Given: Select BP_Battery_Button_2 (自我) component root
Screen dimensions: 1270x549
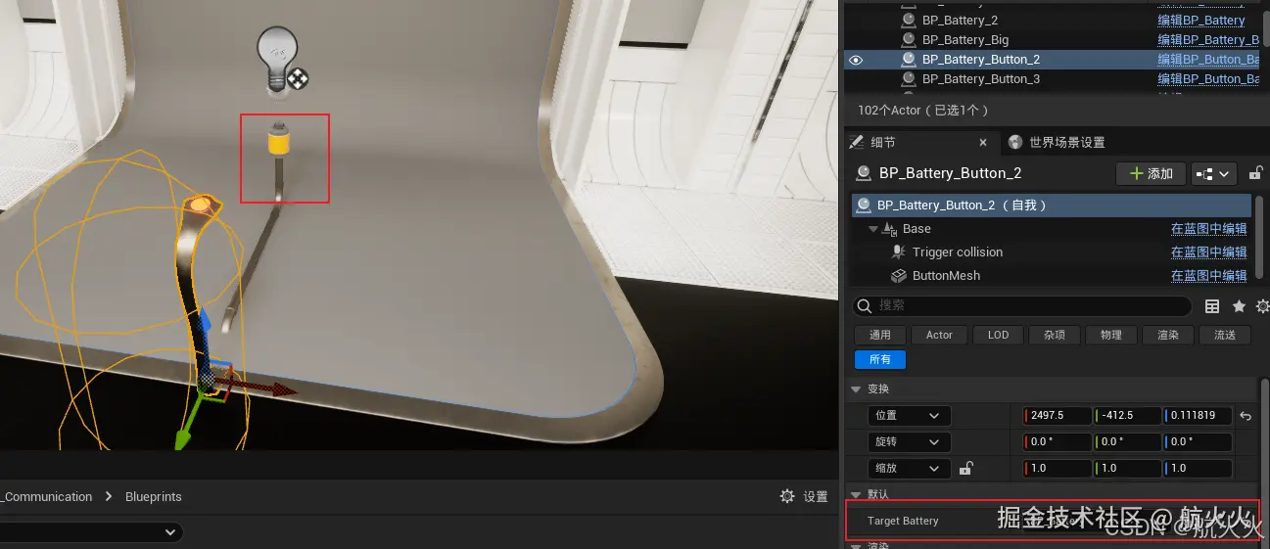Looking at the screenshot, I should coord(1052,206).
